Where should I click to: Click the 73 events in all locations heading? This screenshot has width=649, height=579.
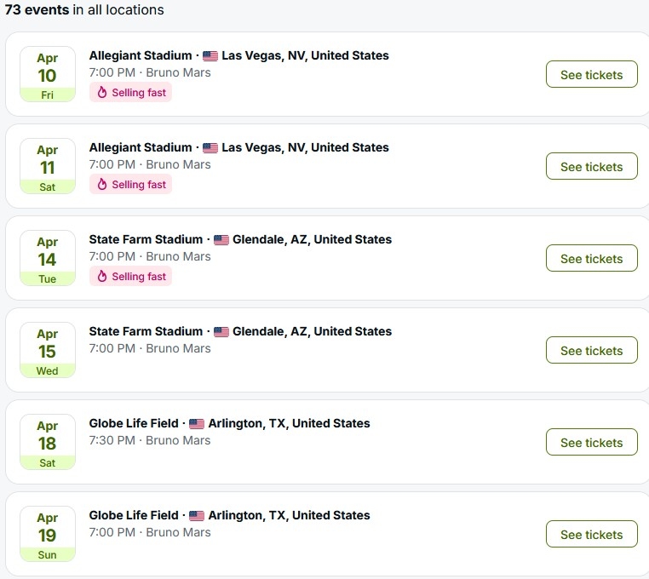(85, 10)
